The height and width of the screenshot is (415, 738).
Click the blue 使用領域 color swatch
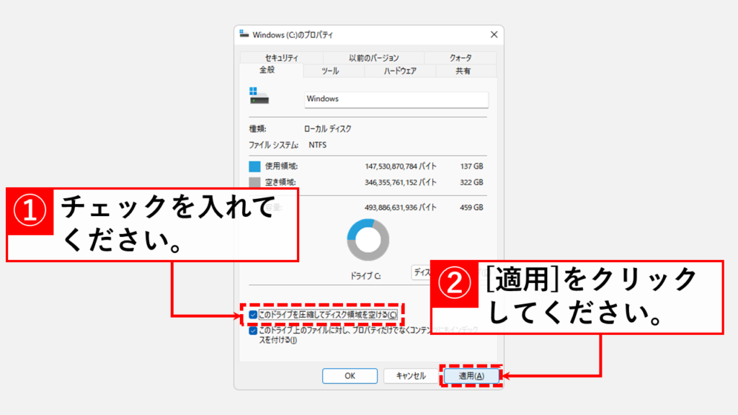[254, 166]
